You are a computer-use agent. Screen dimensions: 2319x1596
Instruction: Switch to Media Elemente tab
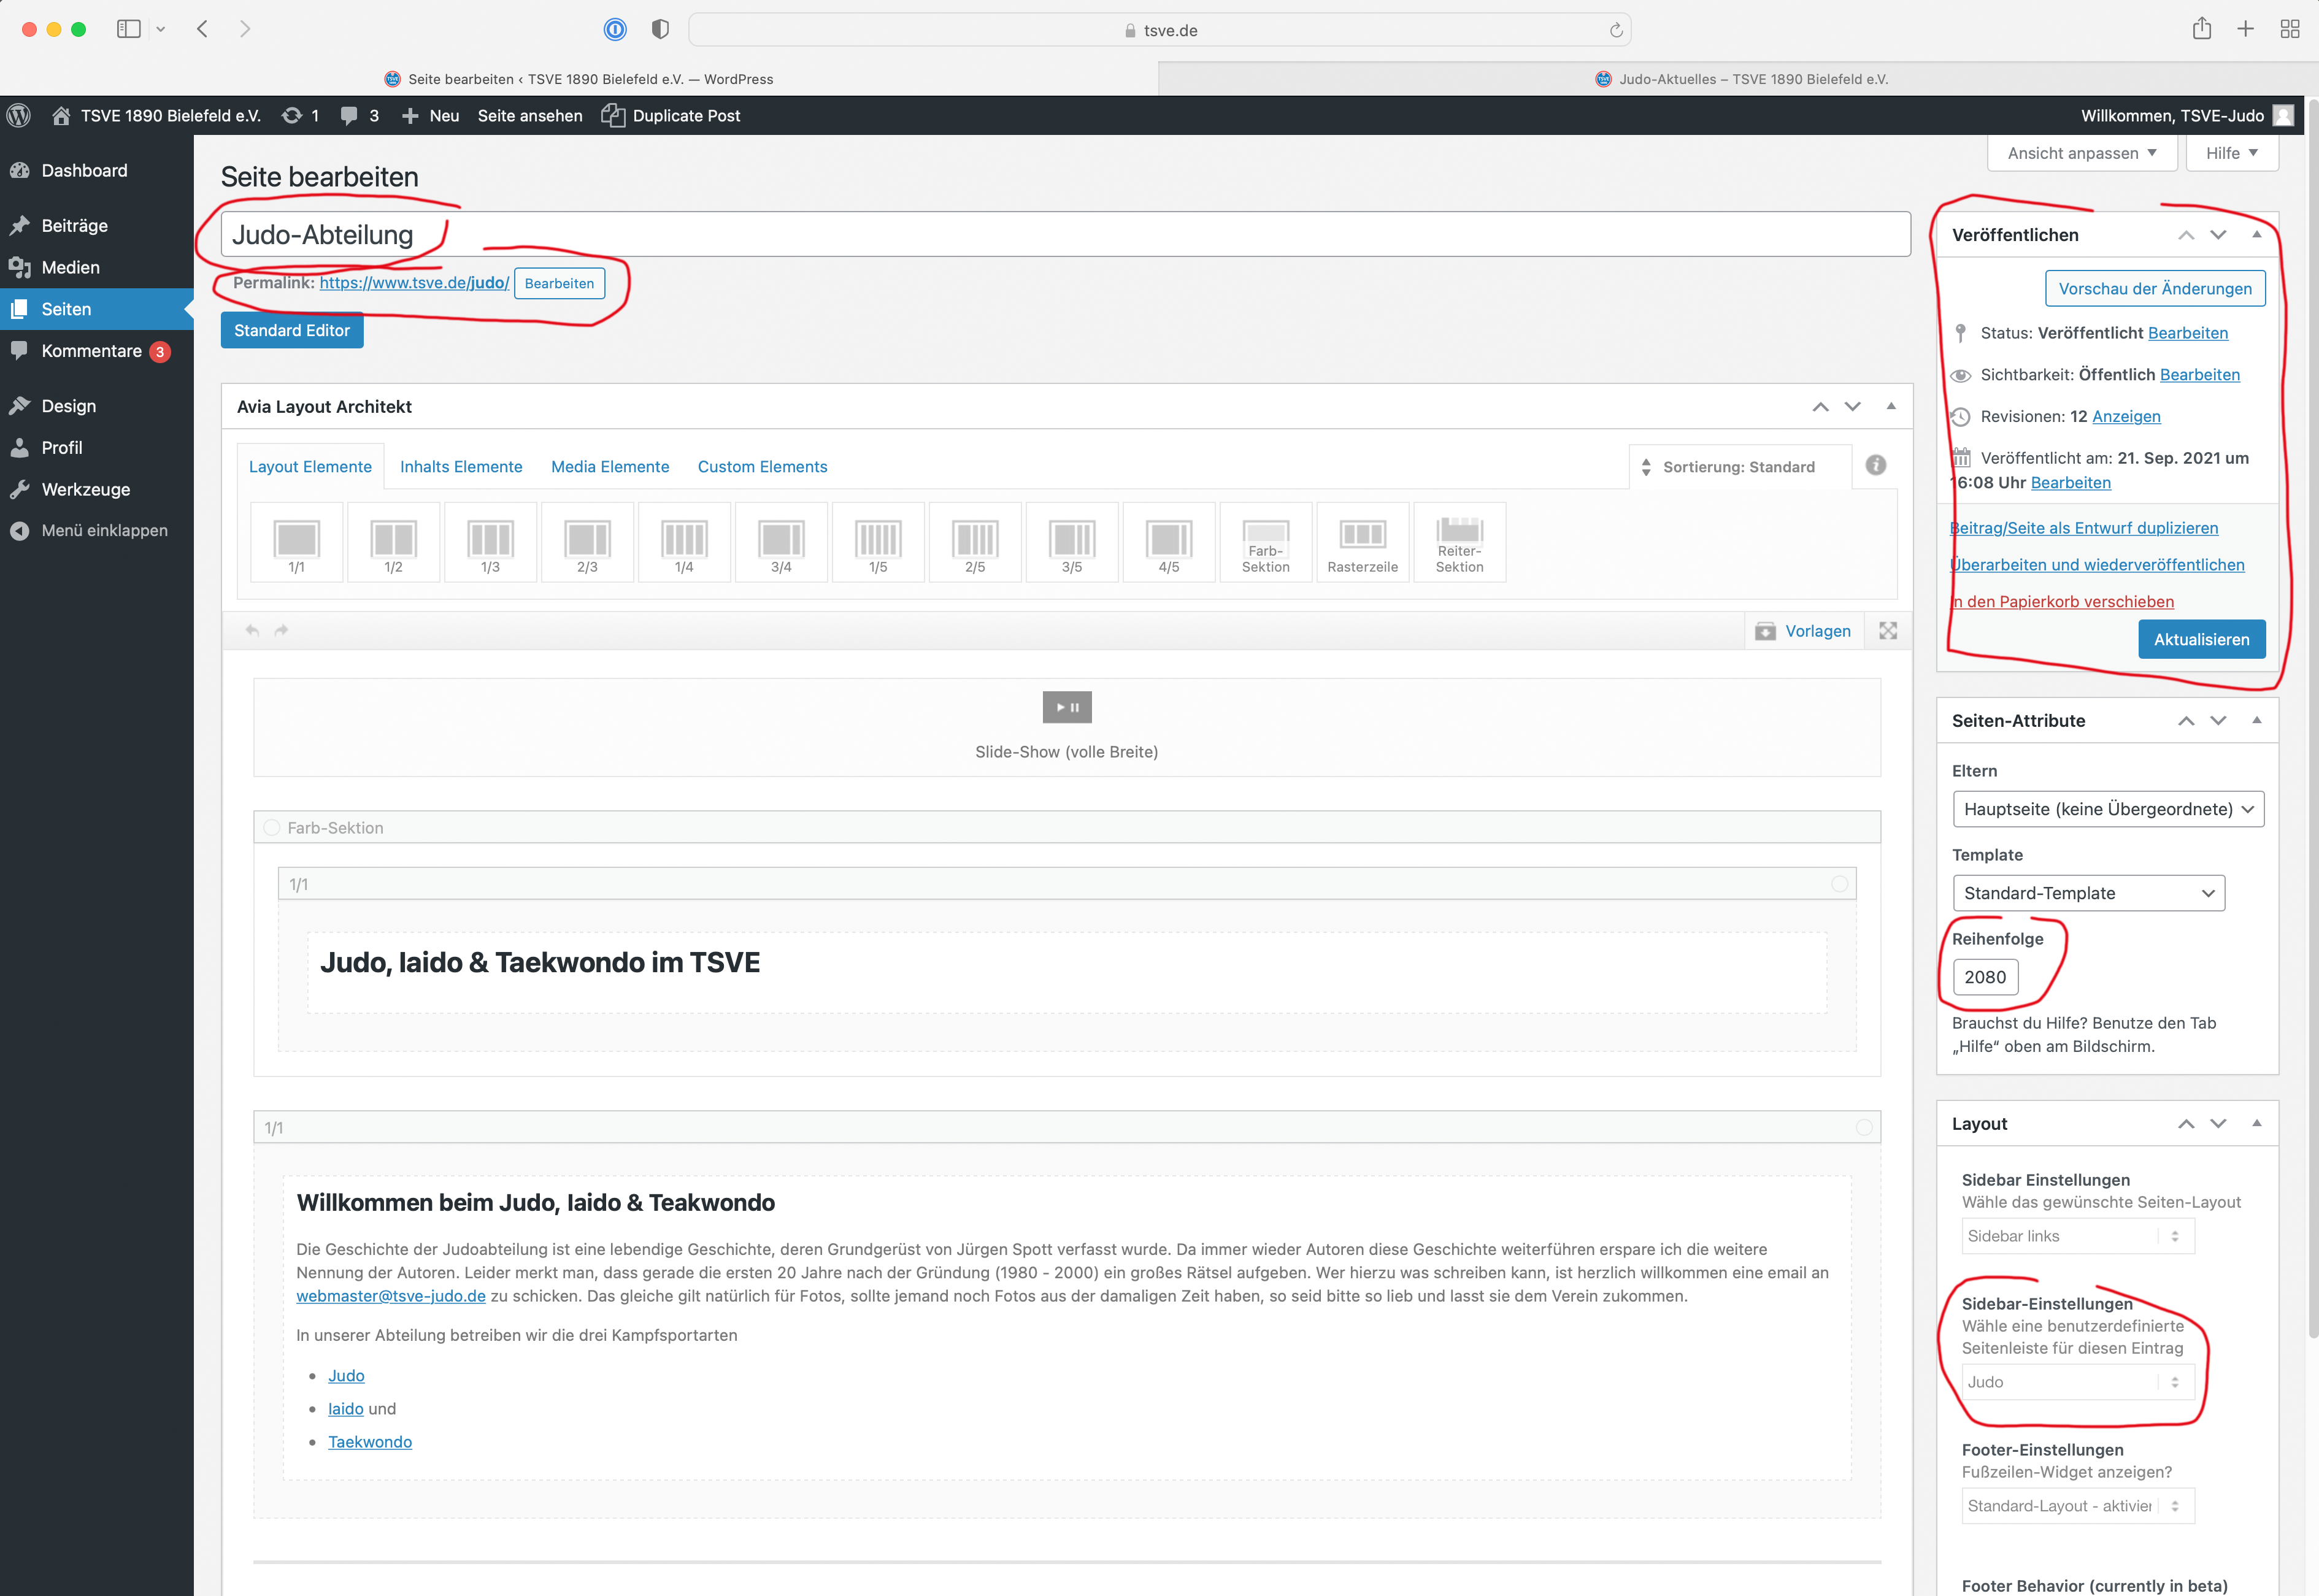coord(610,467)
